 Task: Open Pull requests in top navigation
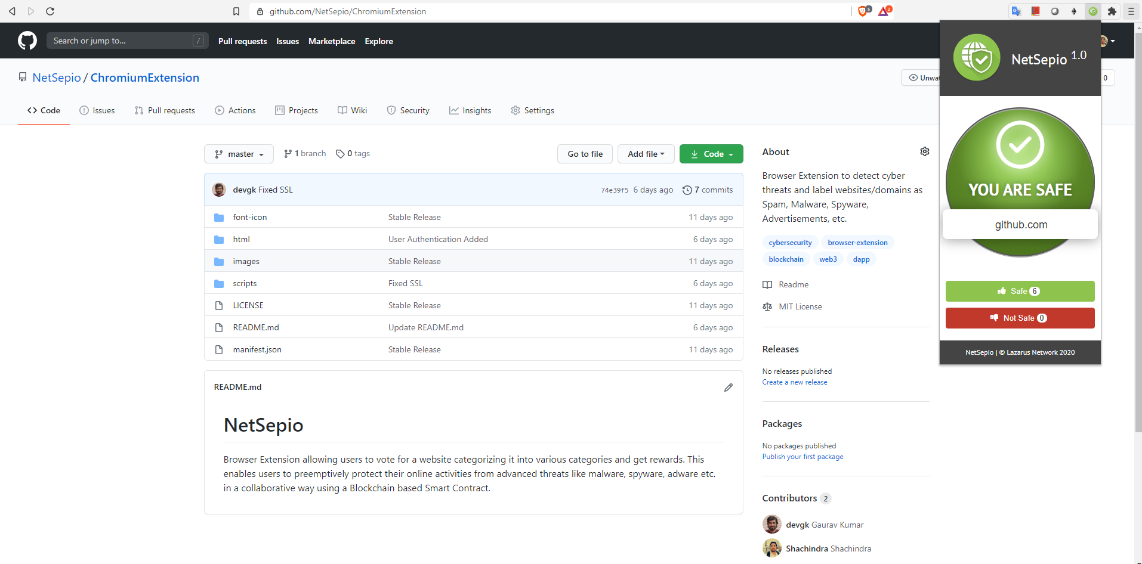[x=242, y=41]
